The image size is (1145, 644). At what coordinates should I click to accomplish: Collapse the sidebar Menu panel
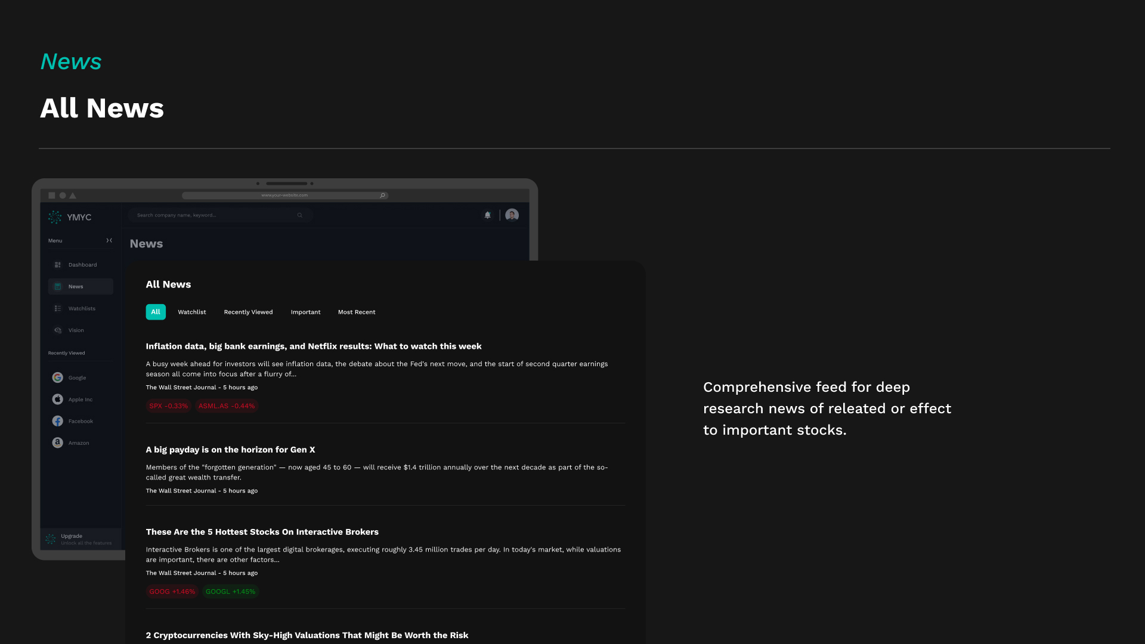109,240
